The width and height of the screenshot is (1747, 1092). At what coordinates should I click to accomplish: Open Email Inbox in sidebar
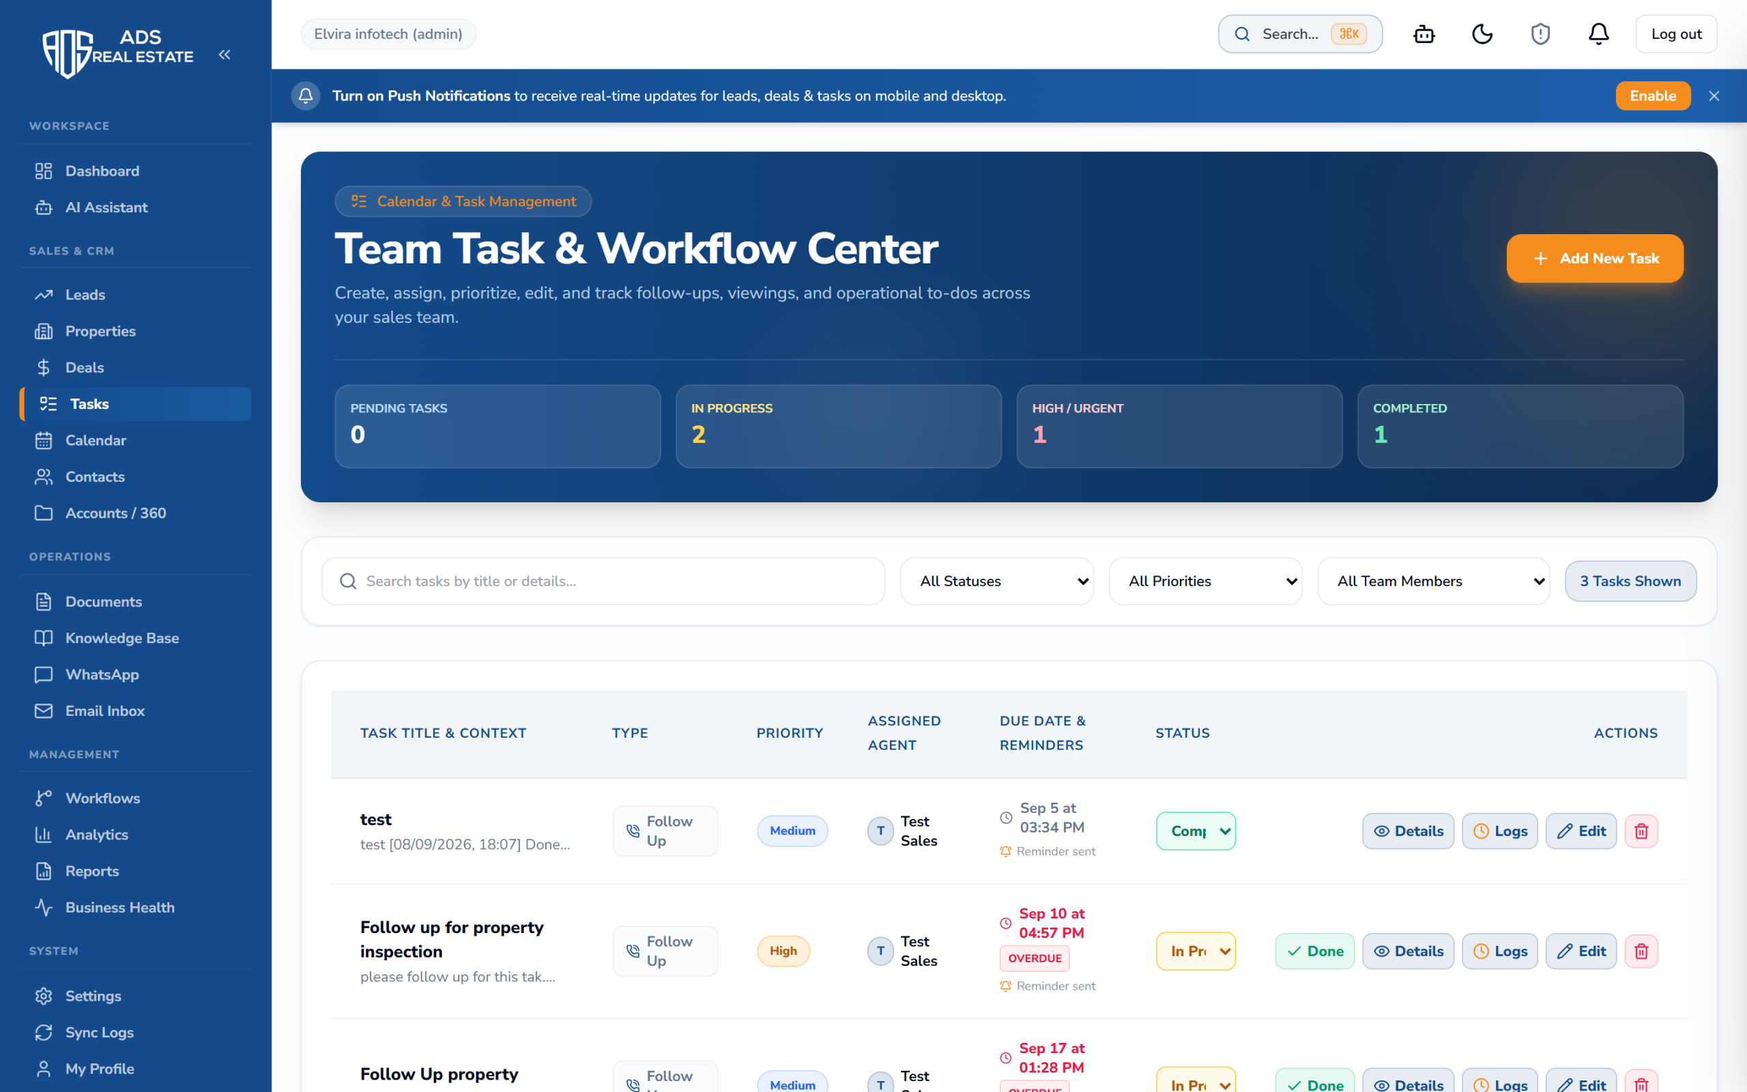tap(136, 710)
